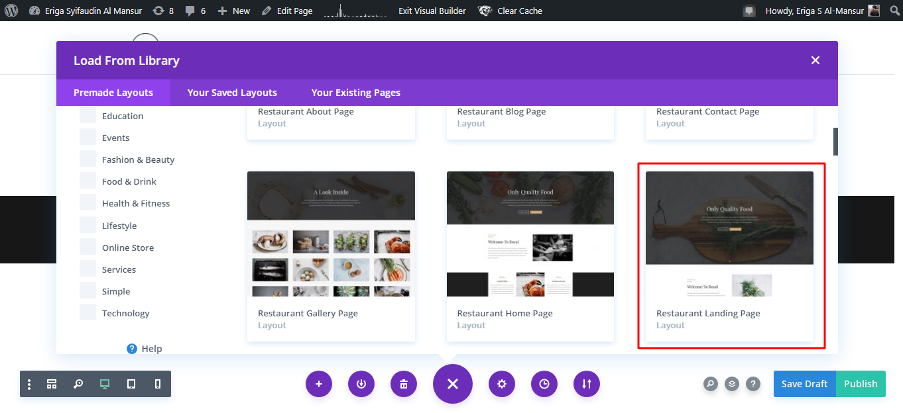
Task: Publish the page
Action: tap(861, 384)
